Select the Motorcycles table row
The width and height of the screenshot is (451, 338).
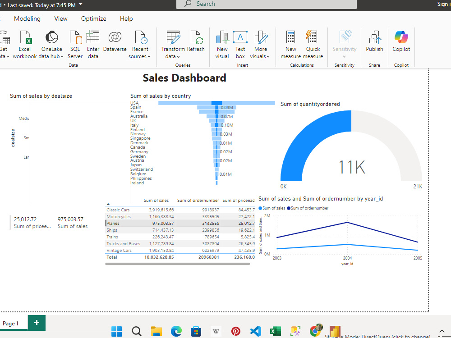pyautogui.click(x=180, y=216)
